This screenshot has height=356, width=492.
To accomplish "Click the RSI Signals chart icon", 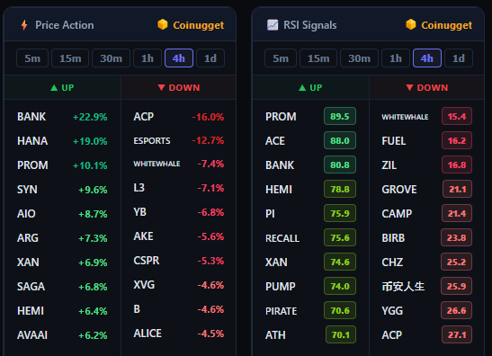I will 273,25.
